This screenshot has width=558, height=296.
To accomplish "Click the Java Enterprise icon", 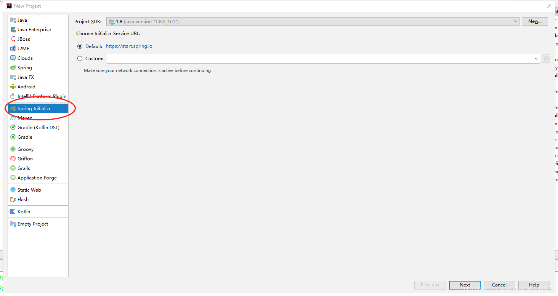I will tap(13, 30).
